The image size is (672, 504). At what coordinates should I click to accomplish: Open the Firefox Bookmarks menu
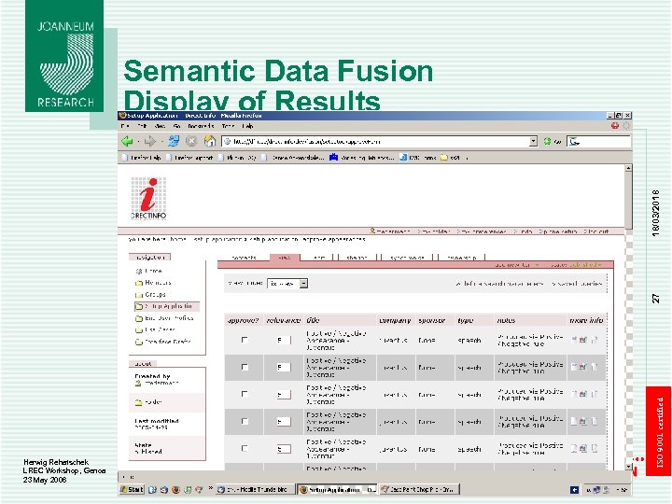pyautogui.click(x=201, y=126)
